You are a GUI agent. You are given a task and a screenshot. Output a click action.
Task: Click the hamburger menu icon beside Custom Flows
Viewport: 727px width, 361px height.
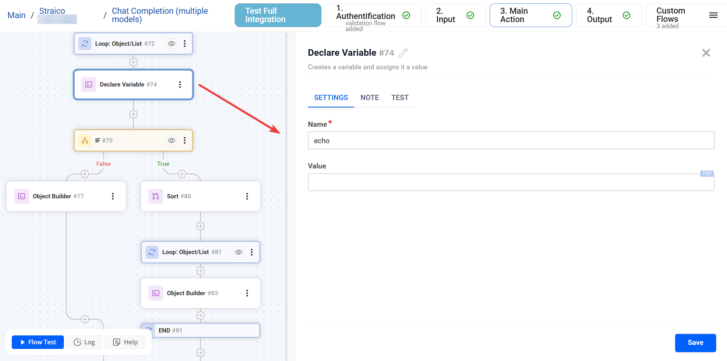pyautogui.click(x=713, y=15)
